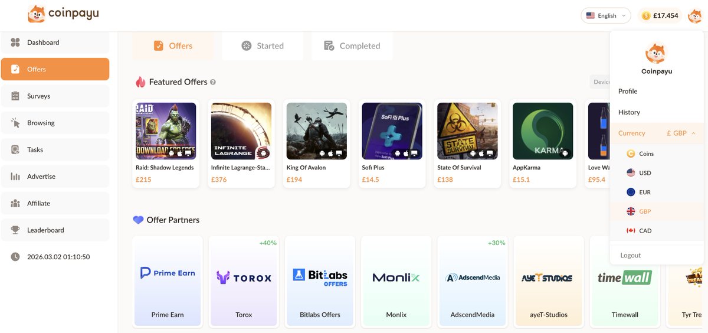Click the Featured Offers help question icon

213,82
